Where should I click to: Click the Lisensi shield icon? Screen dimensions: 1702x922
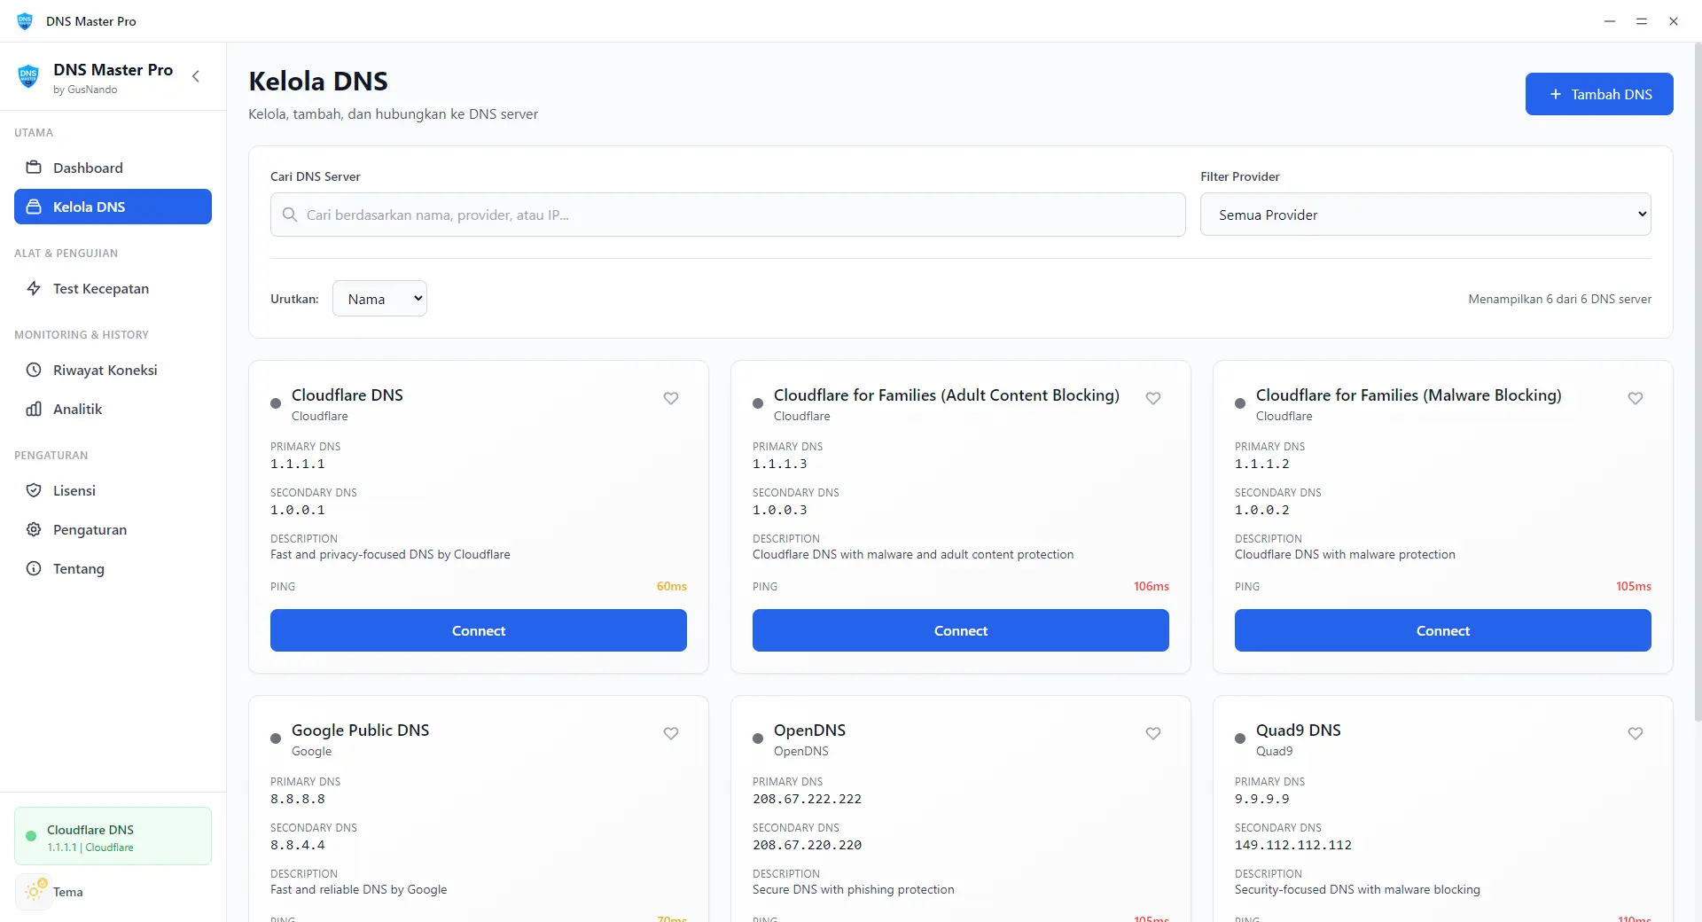pos(34,490)
